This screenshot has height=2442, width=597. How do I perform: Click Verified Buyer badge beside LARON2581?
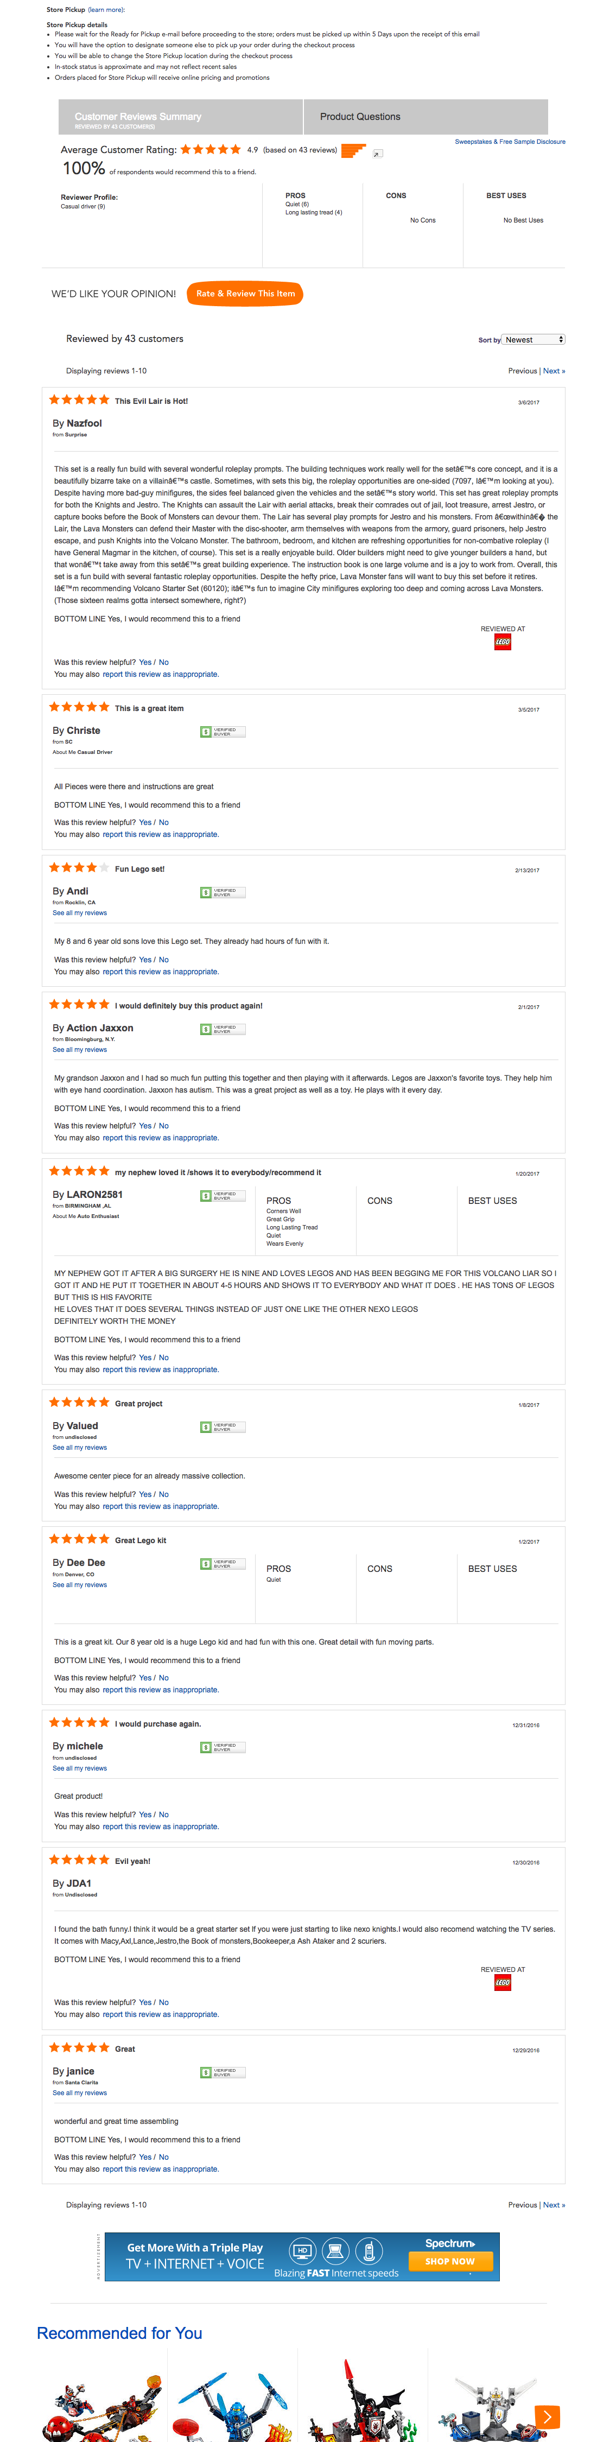(x=223, y=1195)
